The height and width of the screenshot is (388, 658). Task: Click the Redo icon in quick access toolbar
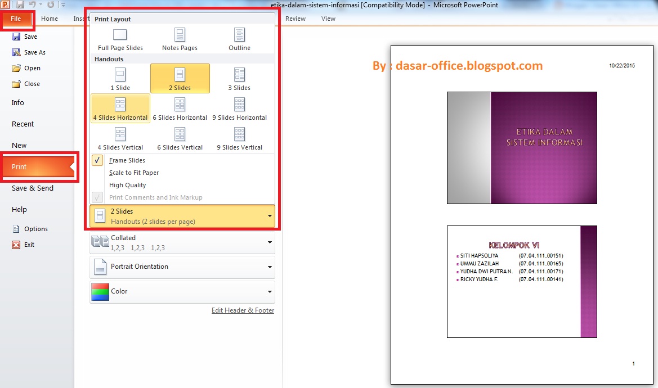(x=50, y=4)
